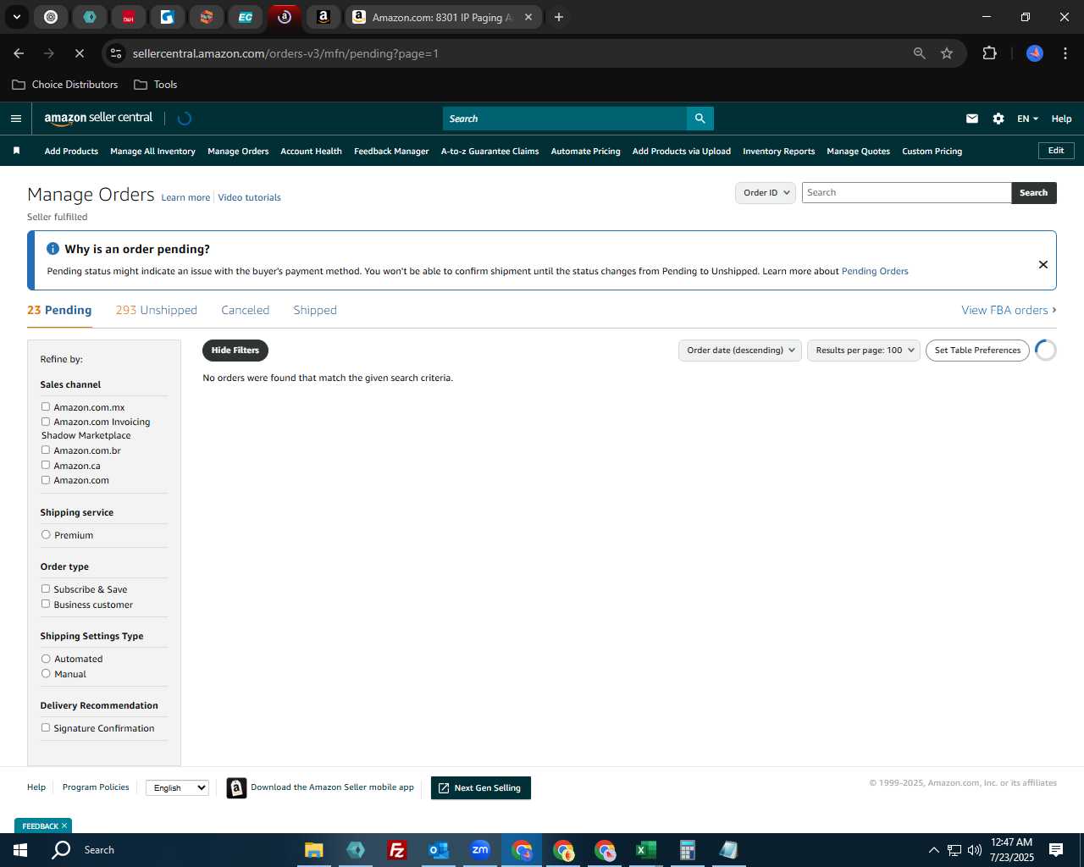Dismiss the pending order info banner

coord(1043,264)
